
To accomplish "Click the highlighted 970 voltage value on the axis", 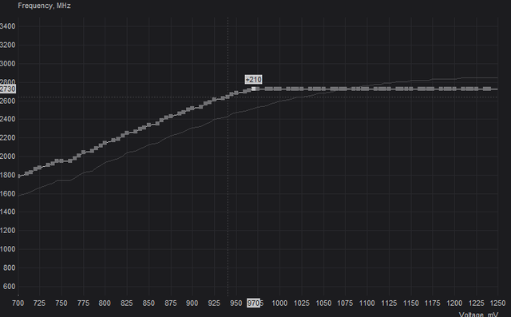I will point(254,303).
